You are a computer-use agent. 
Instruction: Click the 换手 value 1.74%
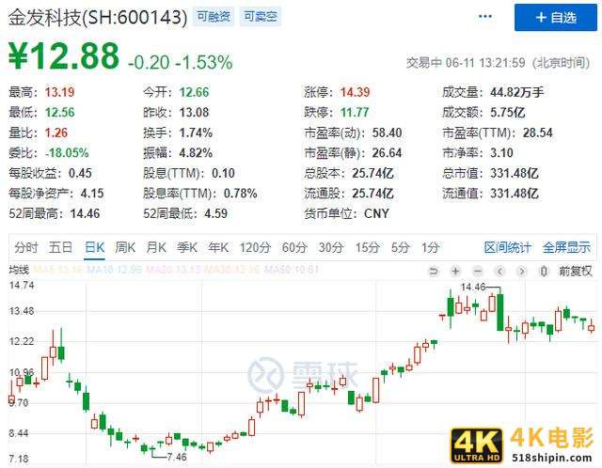196,133
